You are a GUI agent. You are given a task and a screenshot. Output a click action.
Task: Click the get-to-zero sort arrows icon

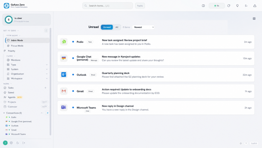coord(46,31)
